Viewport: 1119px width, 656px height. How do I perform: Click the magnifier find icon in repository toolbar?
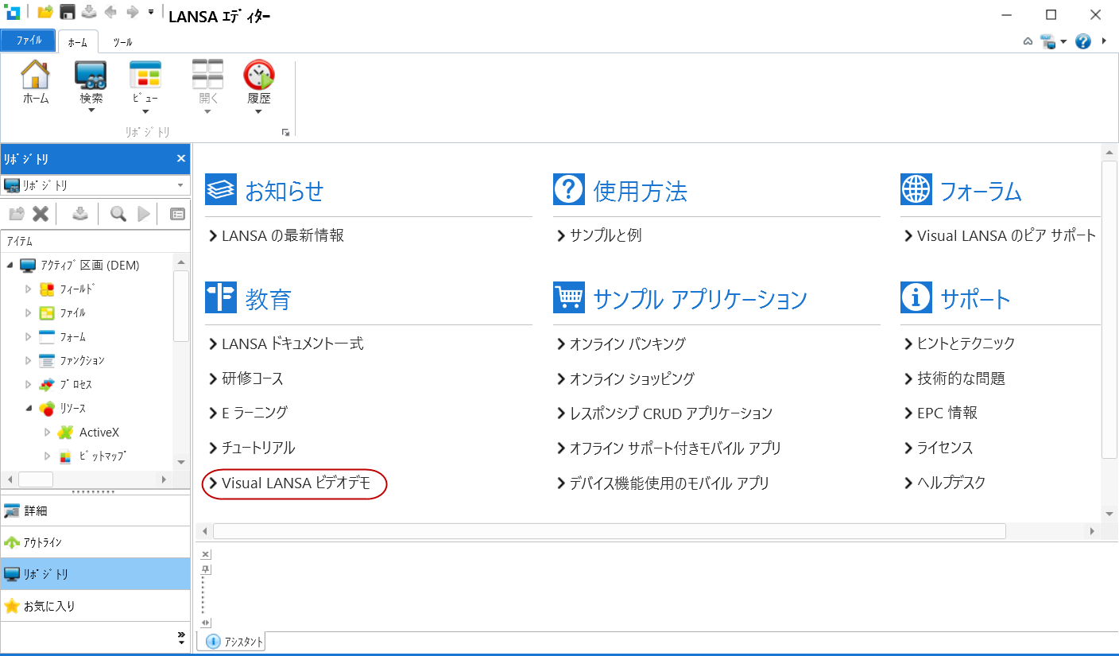coord(118,214)
